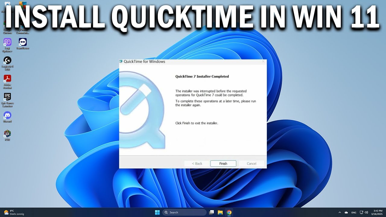Open TeamViewer desktop shortcut
This screenshot has width=386, height=217.
pyautogui.click(x=23, y=44)
